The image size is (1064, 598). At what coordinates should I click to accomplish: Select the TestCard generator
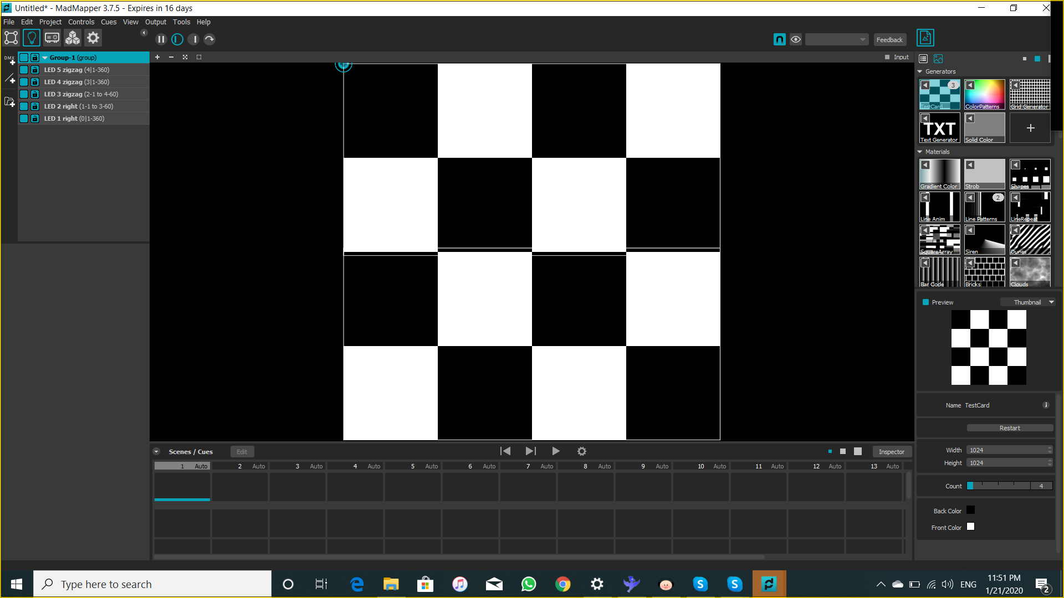940,94
